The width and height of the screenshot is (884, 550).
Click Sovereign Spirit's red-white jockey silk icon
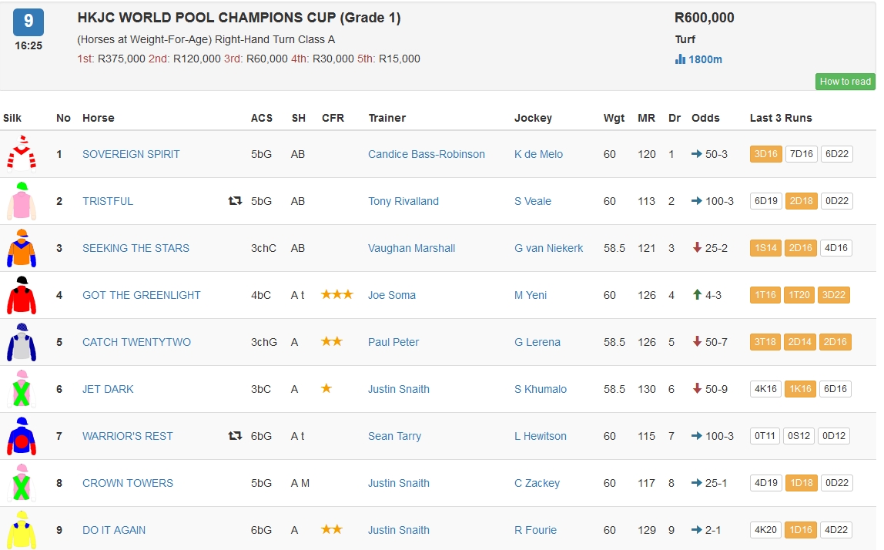(22, 154)
